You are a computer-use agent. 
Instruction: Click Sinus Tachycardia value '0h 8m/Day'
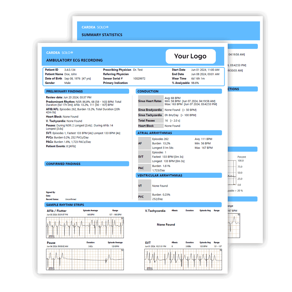(171, 115)
